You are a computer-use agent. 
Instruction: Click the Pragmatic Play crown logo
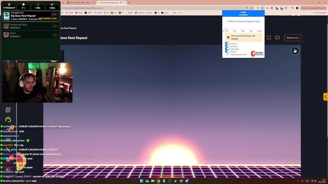point(295,51)
